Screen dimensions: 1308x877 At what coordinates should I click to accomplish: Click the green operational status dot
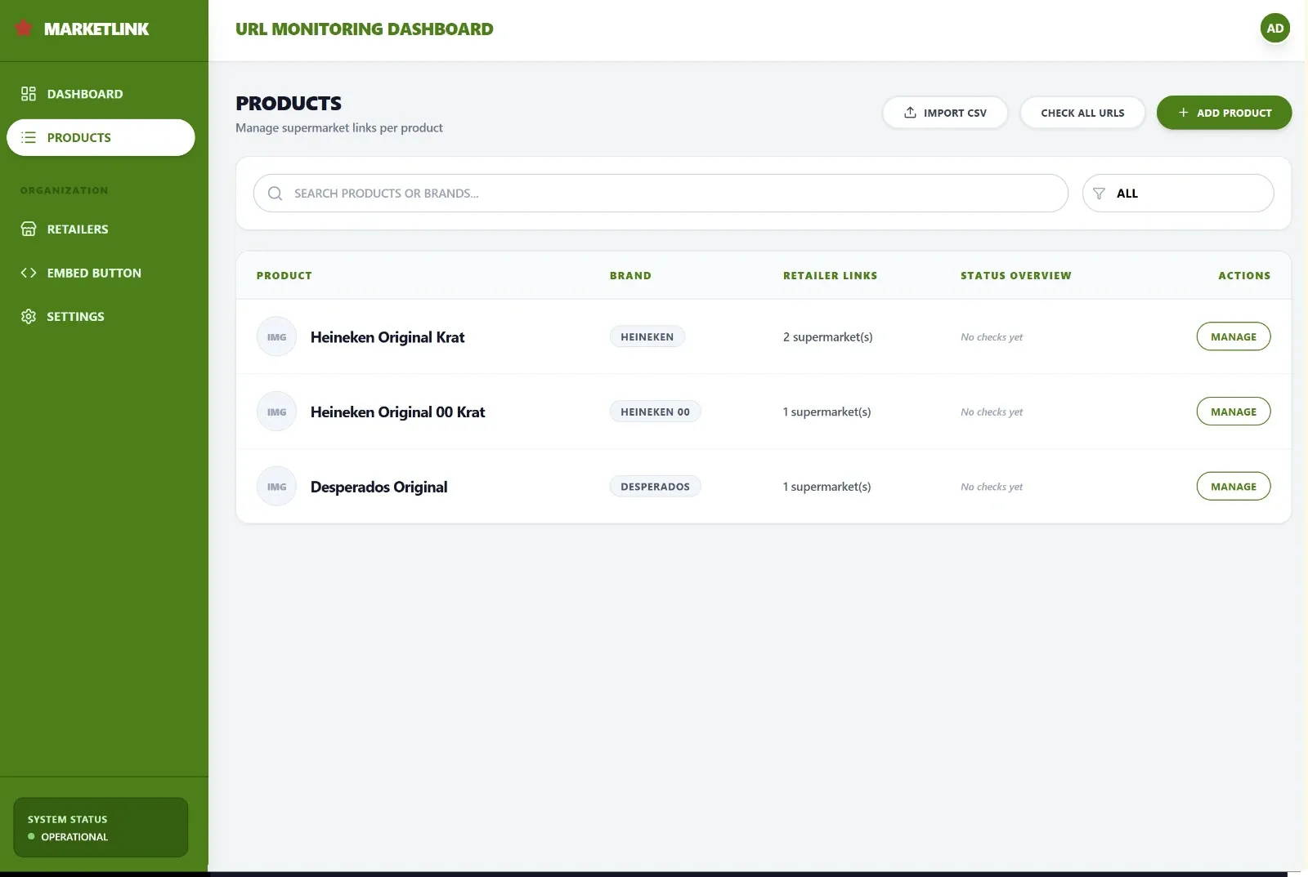tap(31, 837)
